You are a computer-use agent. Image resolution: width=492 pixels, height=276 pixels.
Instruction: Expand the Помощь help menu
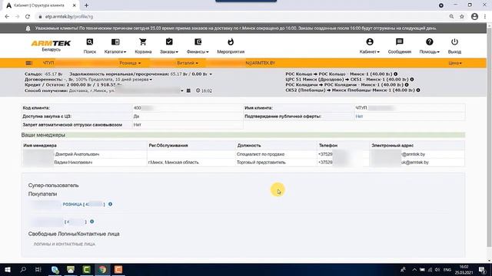(x=430, y=46)
